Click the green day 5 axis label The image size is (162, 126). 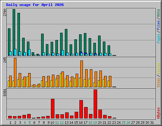[x=29, y=123]
